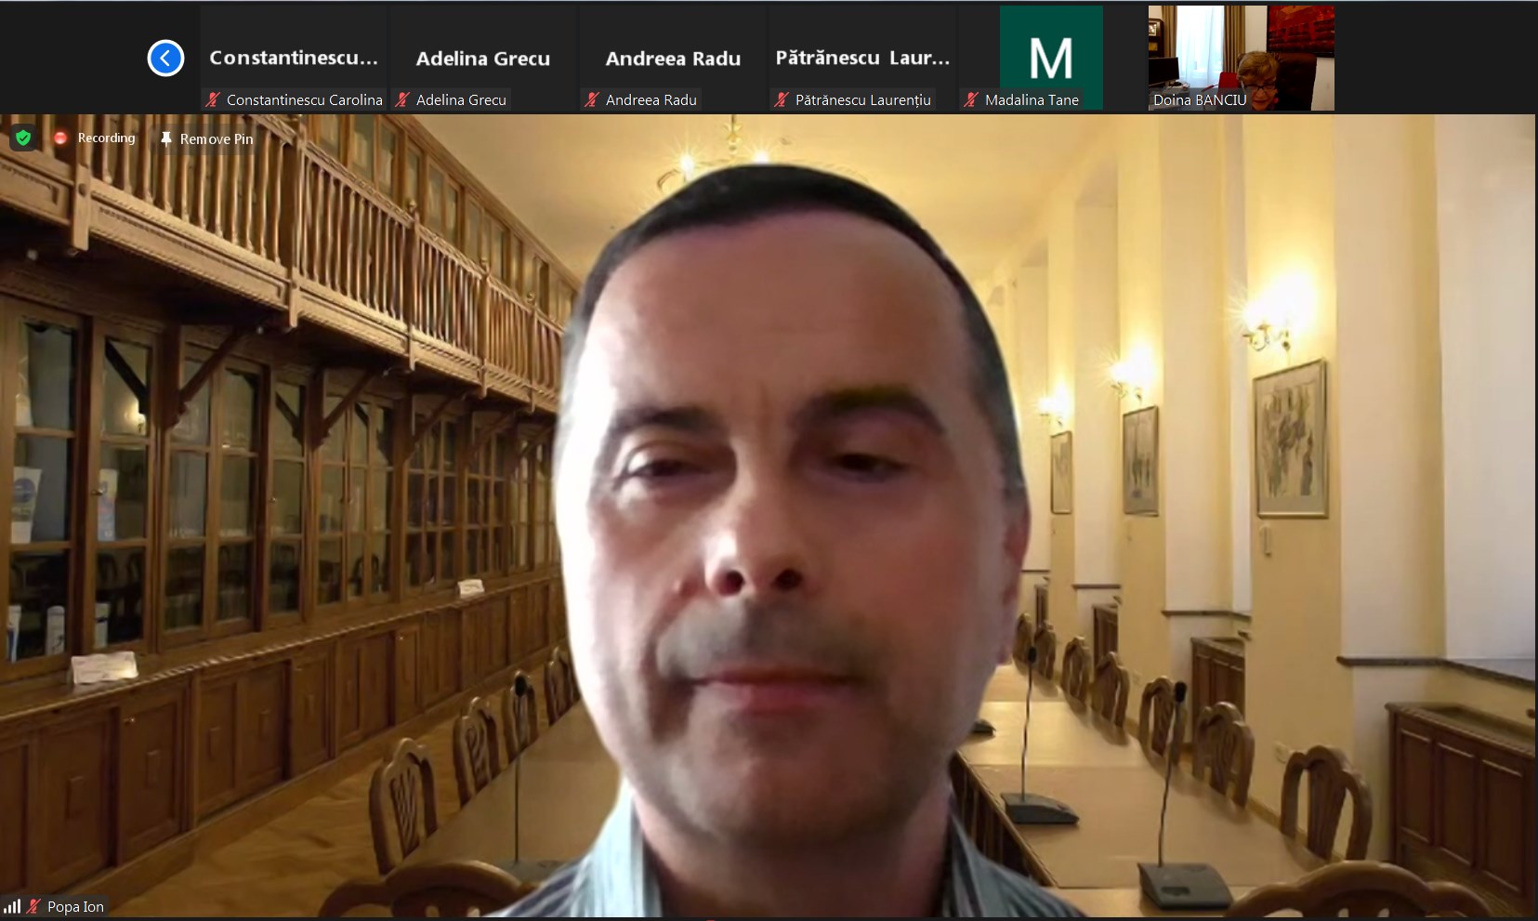Click the Doina BANCIU name label

pos(1200,100)
